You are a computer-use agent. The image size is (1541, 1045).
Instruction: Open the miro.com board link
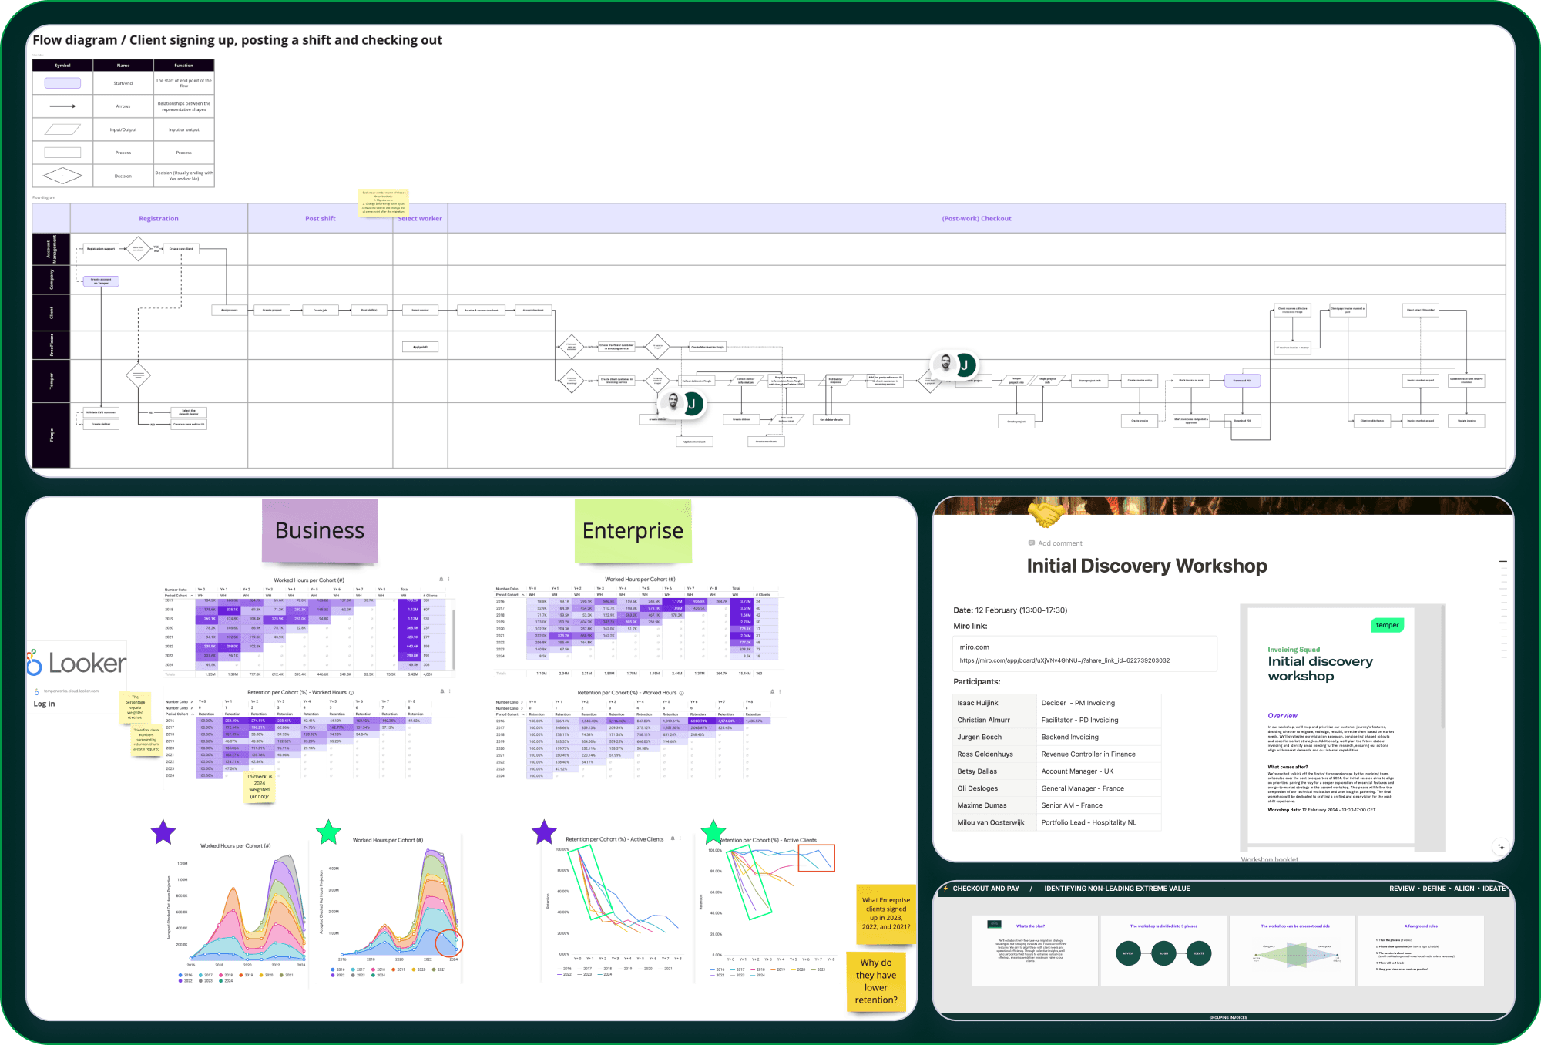(x=973, y=647)
